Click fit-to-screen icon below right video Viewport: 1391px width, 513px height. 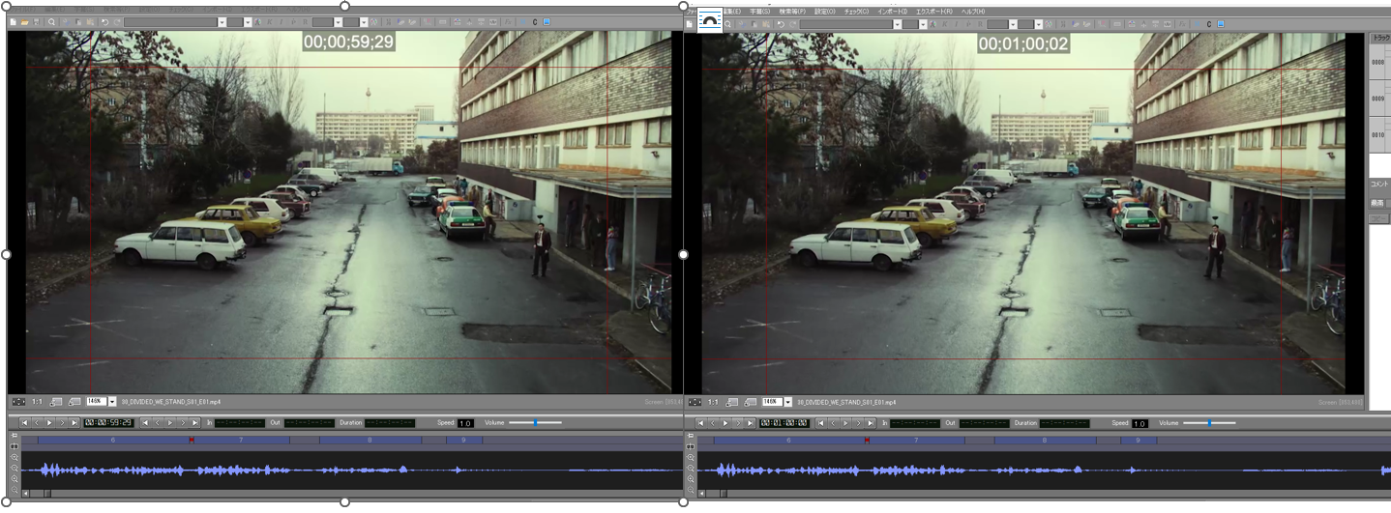click(x=695, y=401)
